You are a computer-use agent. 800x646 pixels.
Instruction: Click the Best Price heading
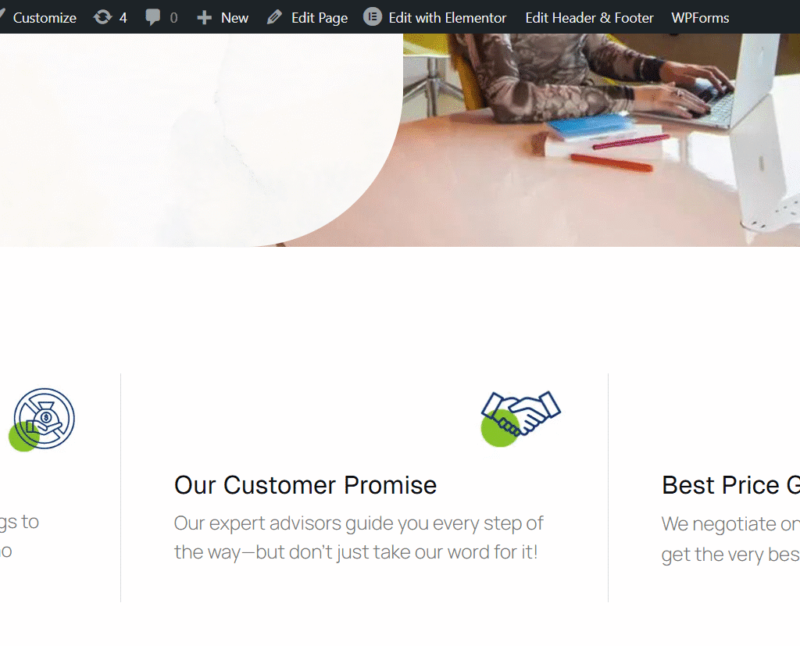tap(730, 485)
